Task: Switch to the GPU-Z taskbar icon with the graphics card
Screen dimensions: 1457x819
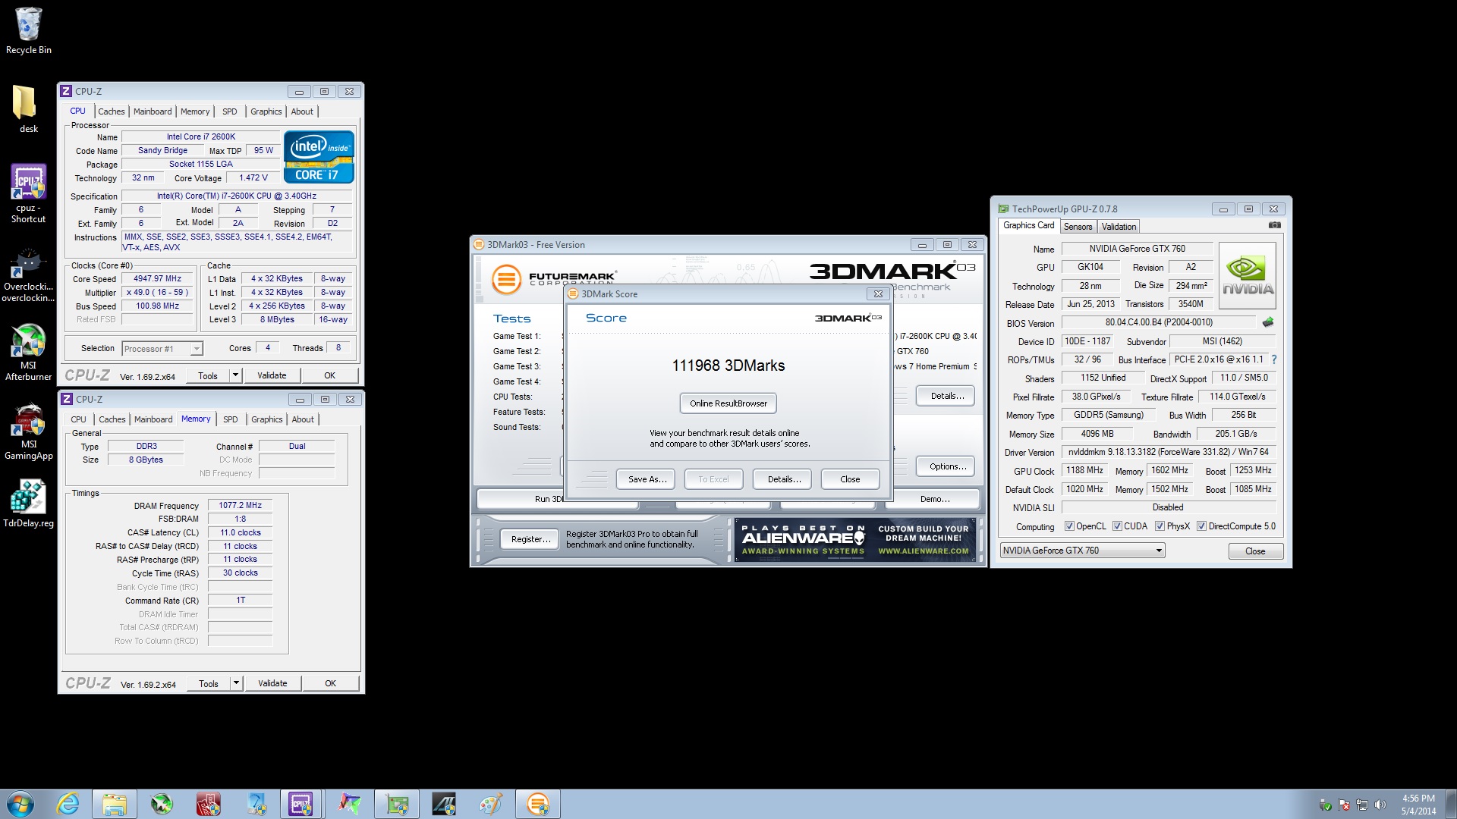Action: (397, 804)
